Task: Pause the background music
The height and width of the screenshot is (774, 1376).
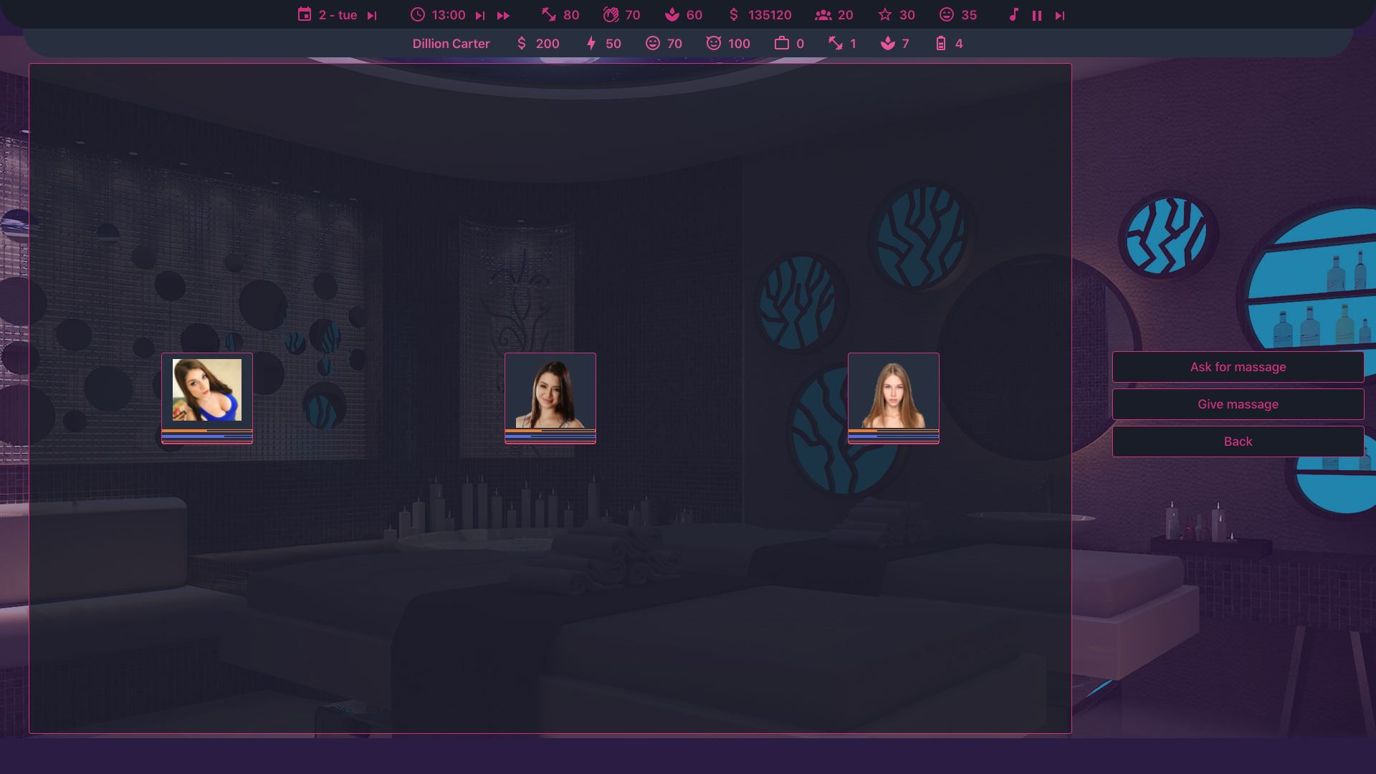Action: click(1036, 15)
